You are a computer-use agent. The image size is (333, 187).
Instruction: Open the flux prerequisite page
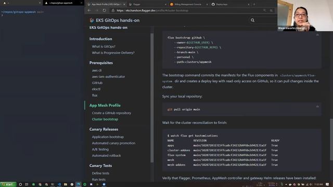(x=95, y=95)
